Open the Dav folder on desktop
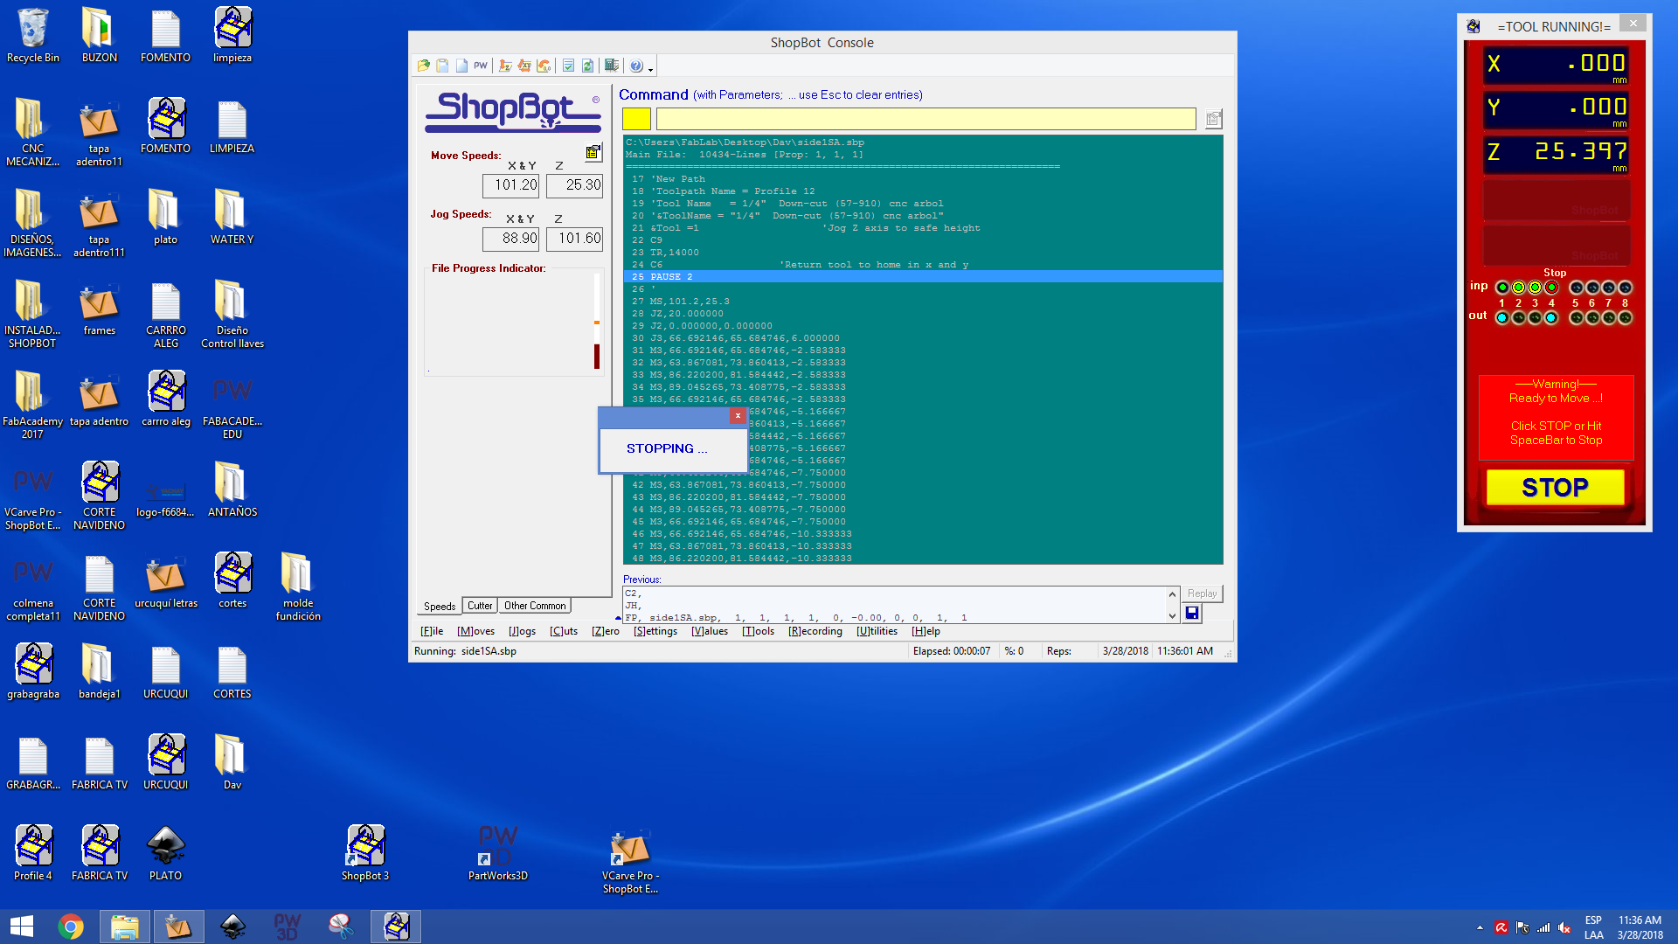The width and height of the screenshot is (1678, 944). point(232,762)
